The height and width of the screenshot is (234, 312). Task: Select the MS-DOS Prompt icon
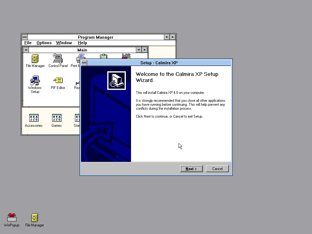(126, 56)
